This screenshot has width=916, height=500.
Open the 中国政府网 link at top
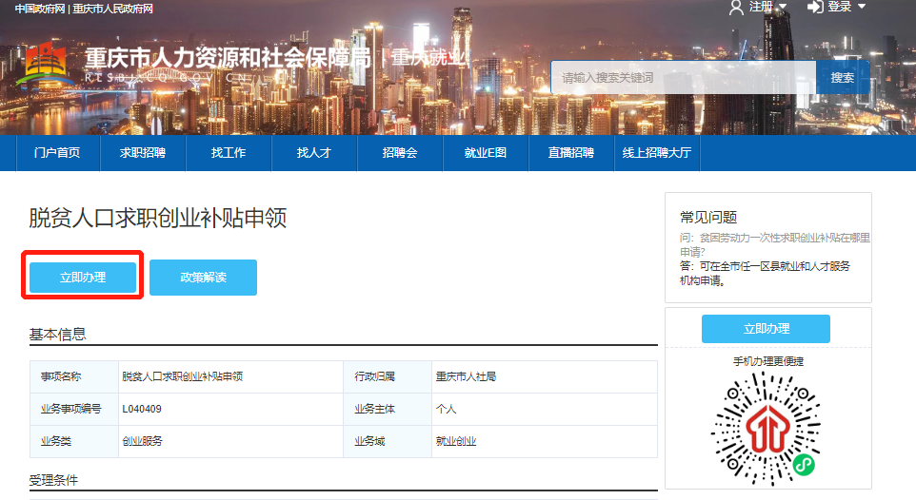tap(40, 9)
